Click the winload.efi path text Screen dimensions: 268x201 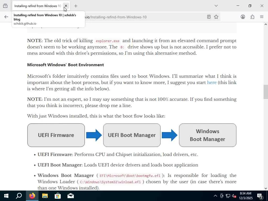point(110,182)
